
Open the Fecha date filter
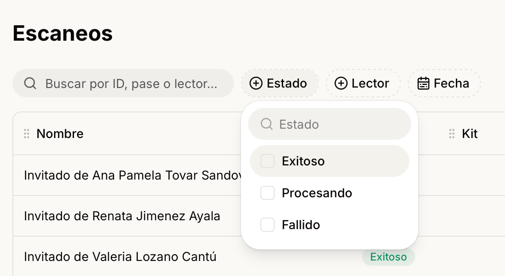[444, 83]
